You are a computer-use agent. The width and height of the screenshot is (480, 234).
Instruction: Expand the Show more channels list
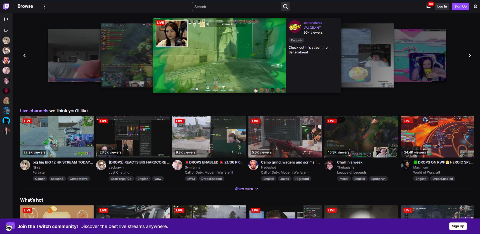(246, 188)
